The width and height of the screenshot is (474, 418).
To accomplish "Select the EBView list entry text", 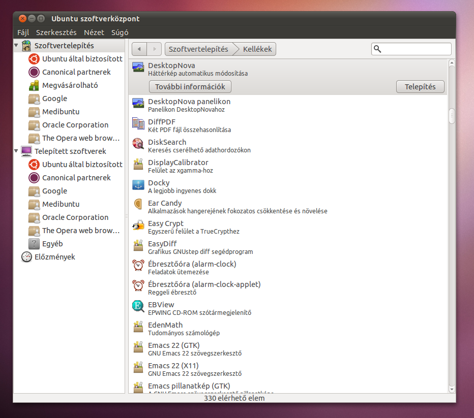I will point(199,308).
